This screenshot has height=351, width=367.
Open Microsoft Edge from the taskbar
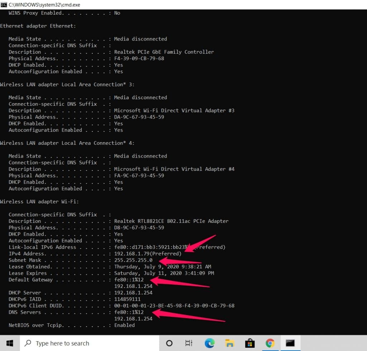[209, 343]
